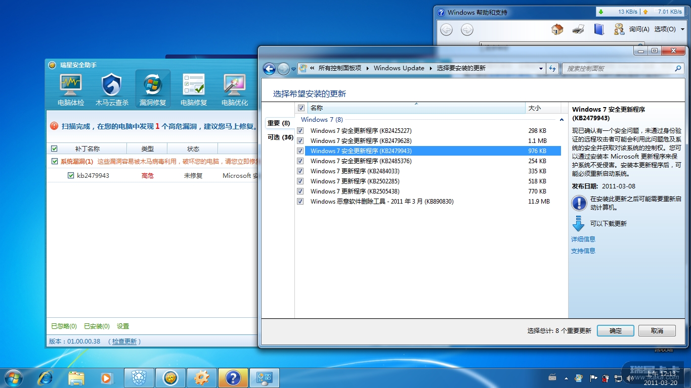
Task: Switch to Rising lion icon taskbar app
Action: point(170,377)
